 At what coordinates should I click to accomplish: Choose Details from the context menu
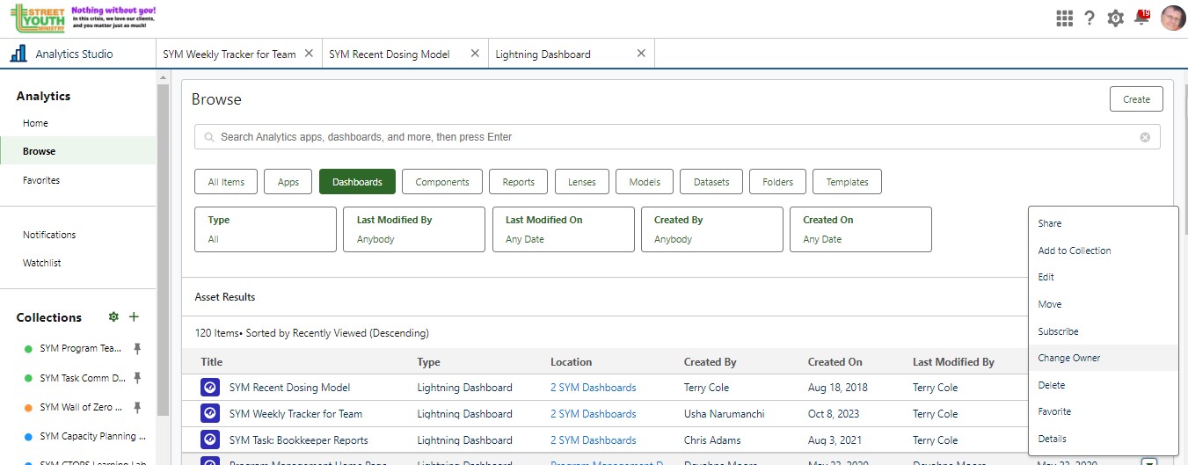pyautogui.click(x=1103, y=439)
